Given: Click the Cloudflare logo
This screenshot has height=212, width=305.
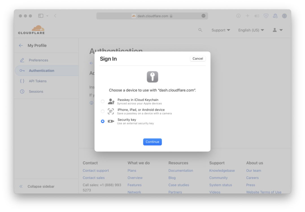Looking at the screenshot, I should 31,30.
